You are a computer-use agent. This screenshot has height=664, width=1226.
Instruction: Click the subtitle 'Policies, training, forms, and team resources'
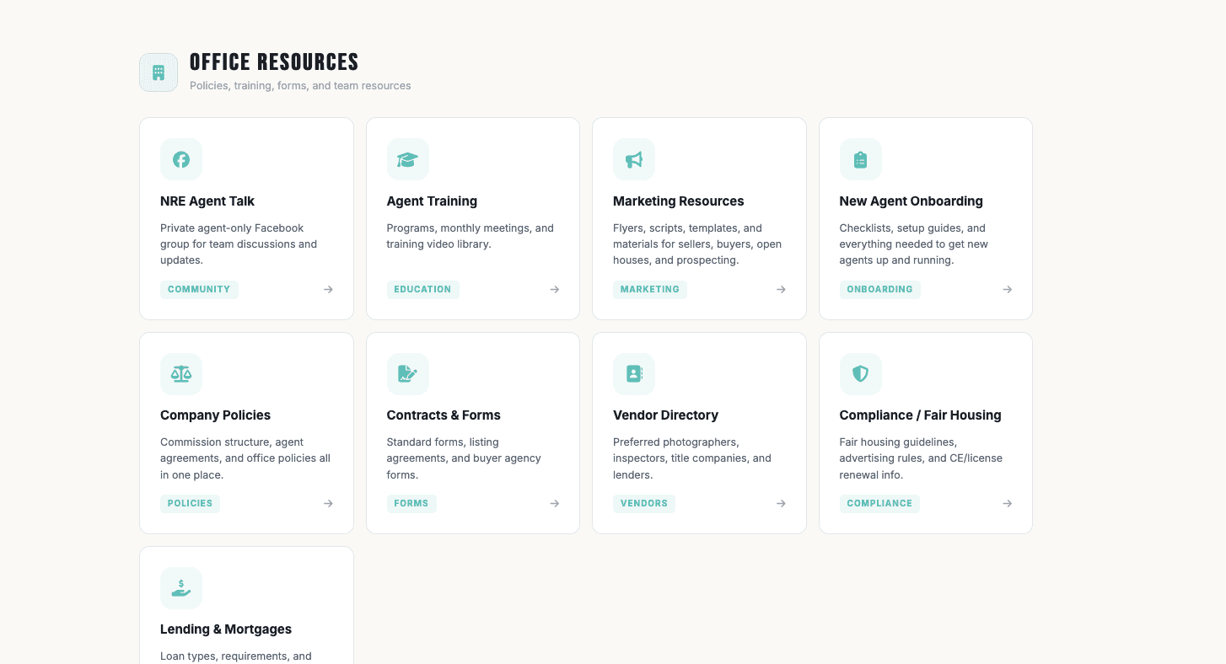(x=300, y=86)
